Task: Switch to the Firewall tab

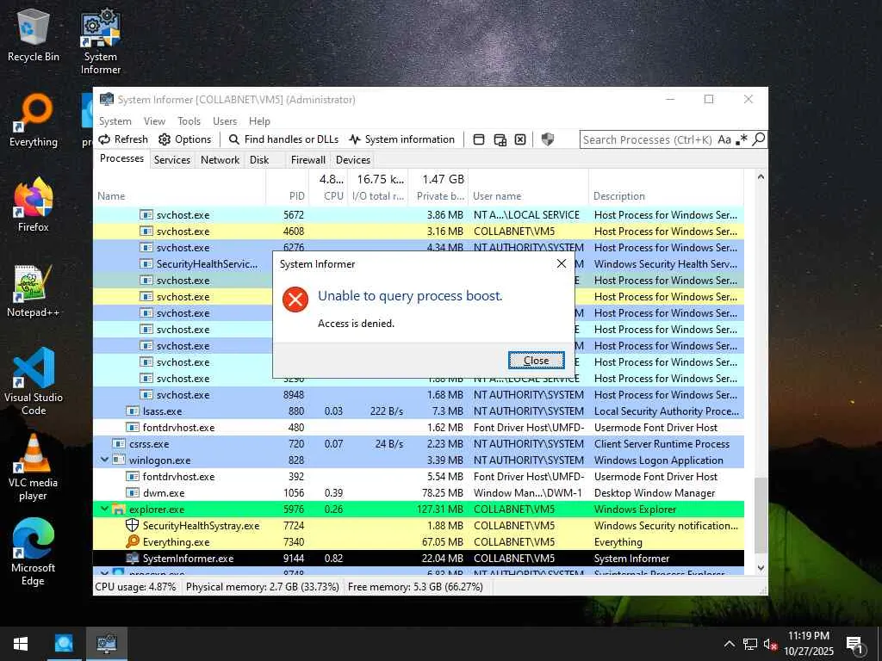Action: tap(307, 159)
